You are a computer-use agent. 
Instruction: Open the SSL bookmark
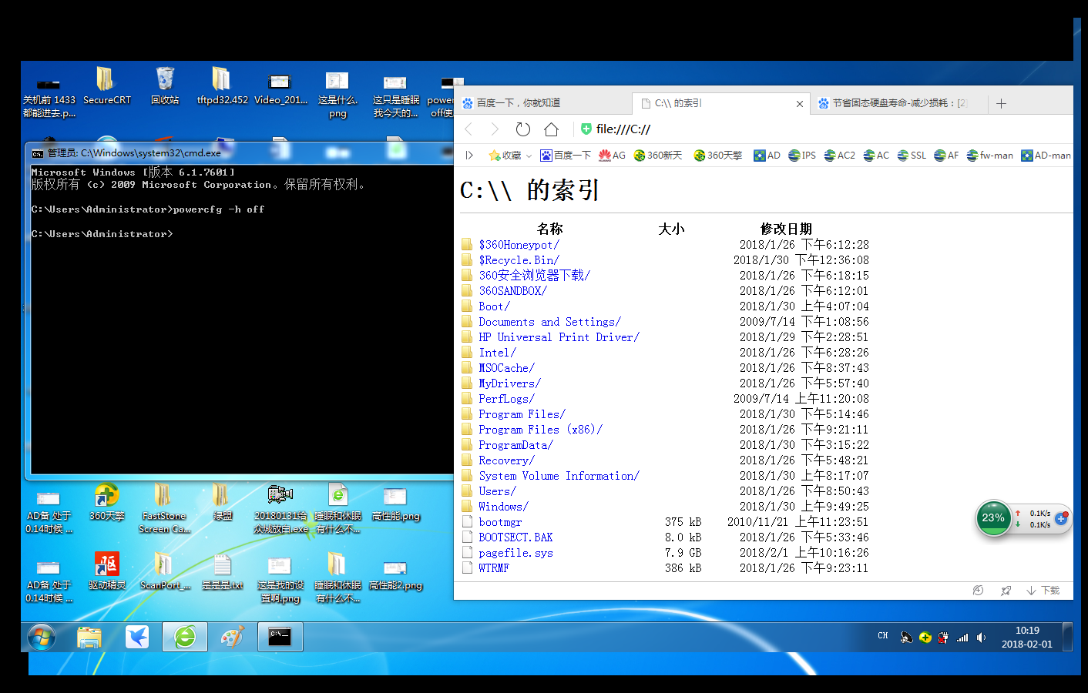pyautogui.click(x=912, y=156)
